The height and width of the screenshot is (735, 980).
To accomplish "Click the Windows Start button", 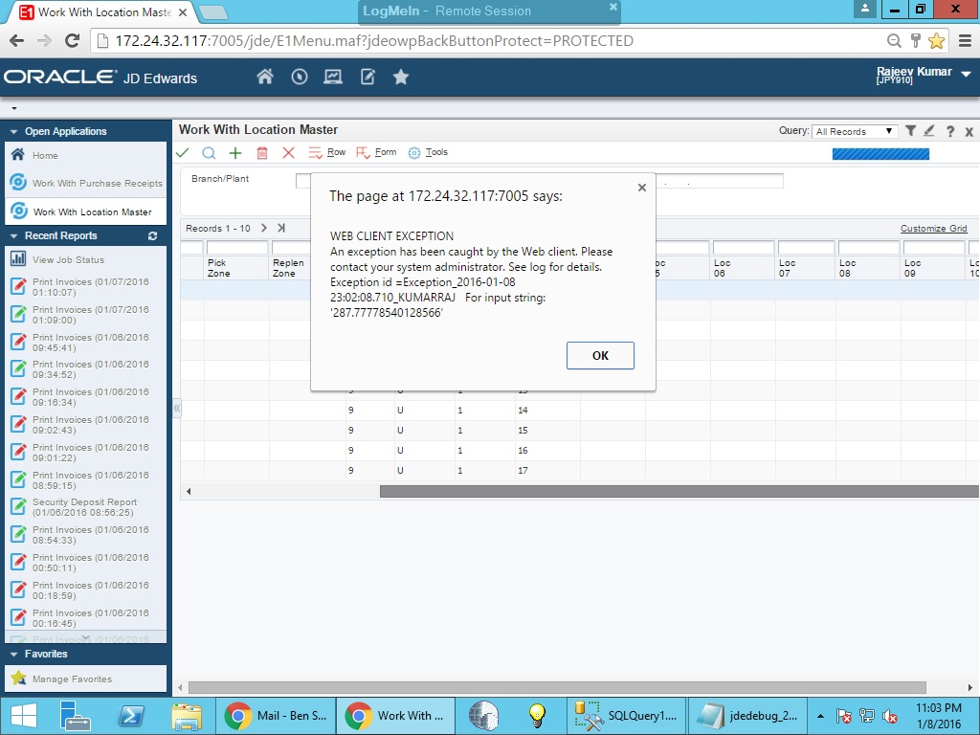I will coord(24,716).
